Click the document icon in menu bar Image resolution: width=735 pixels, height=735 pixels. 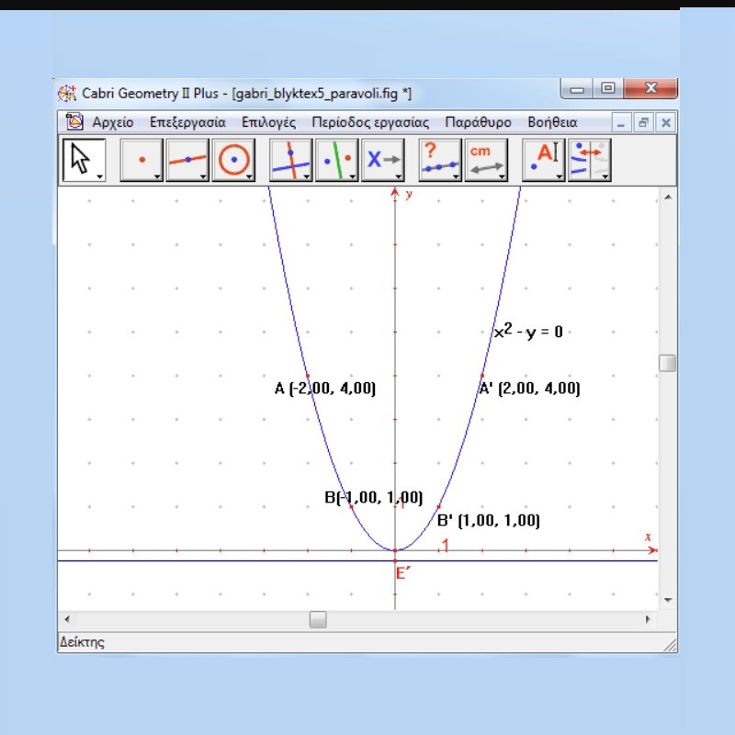click(74, 122)
